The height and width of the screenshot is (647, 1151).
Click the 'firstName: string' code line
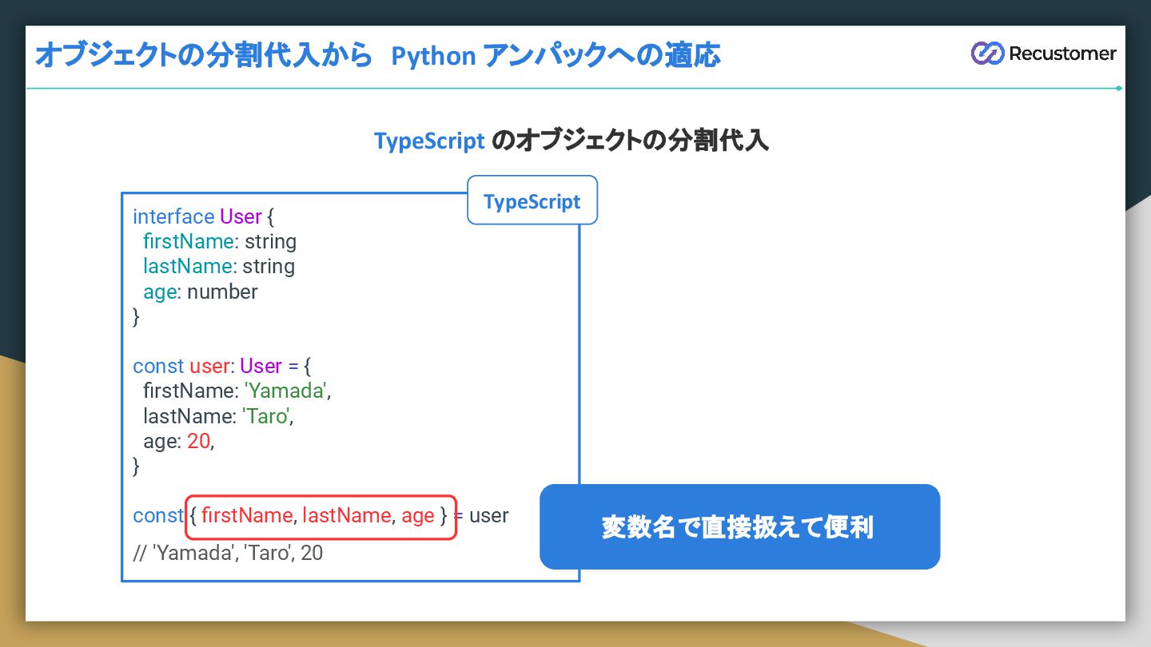pyautogui.click(x=220, y=241)
